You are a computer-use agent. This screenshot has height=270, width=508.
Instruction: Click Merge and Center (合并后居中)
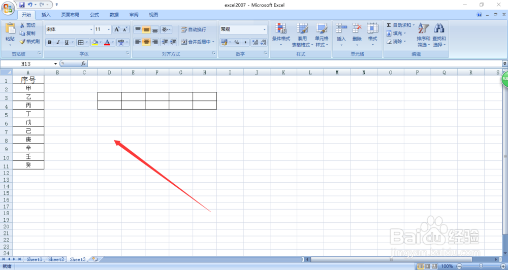click(196, 42)
